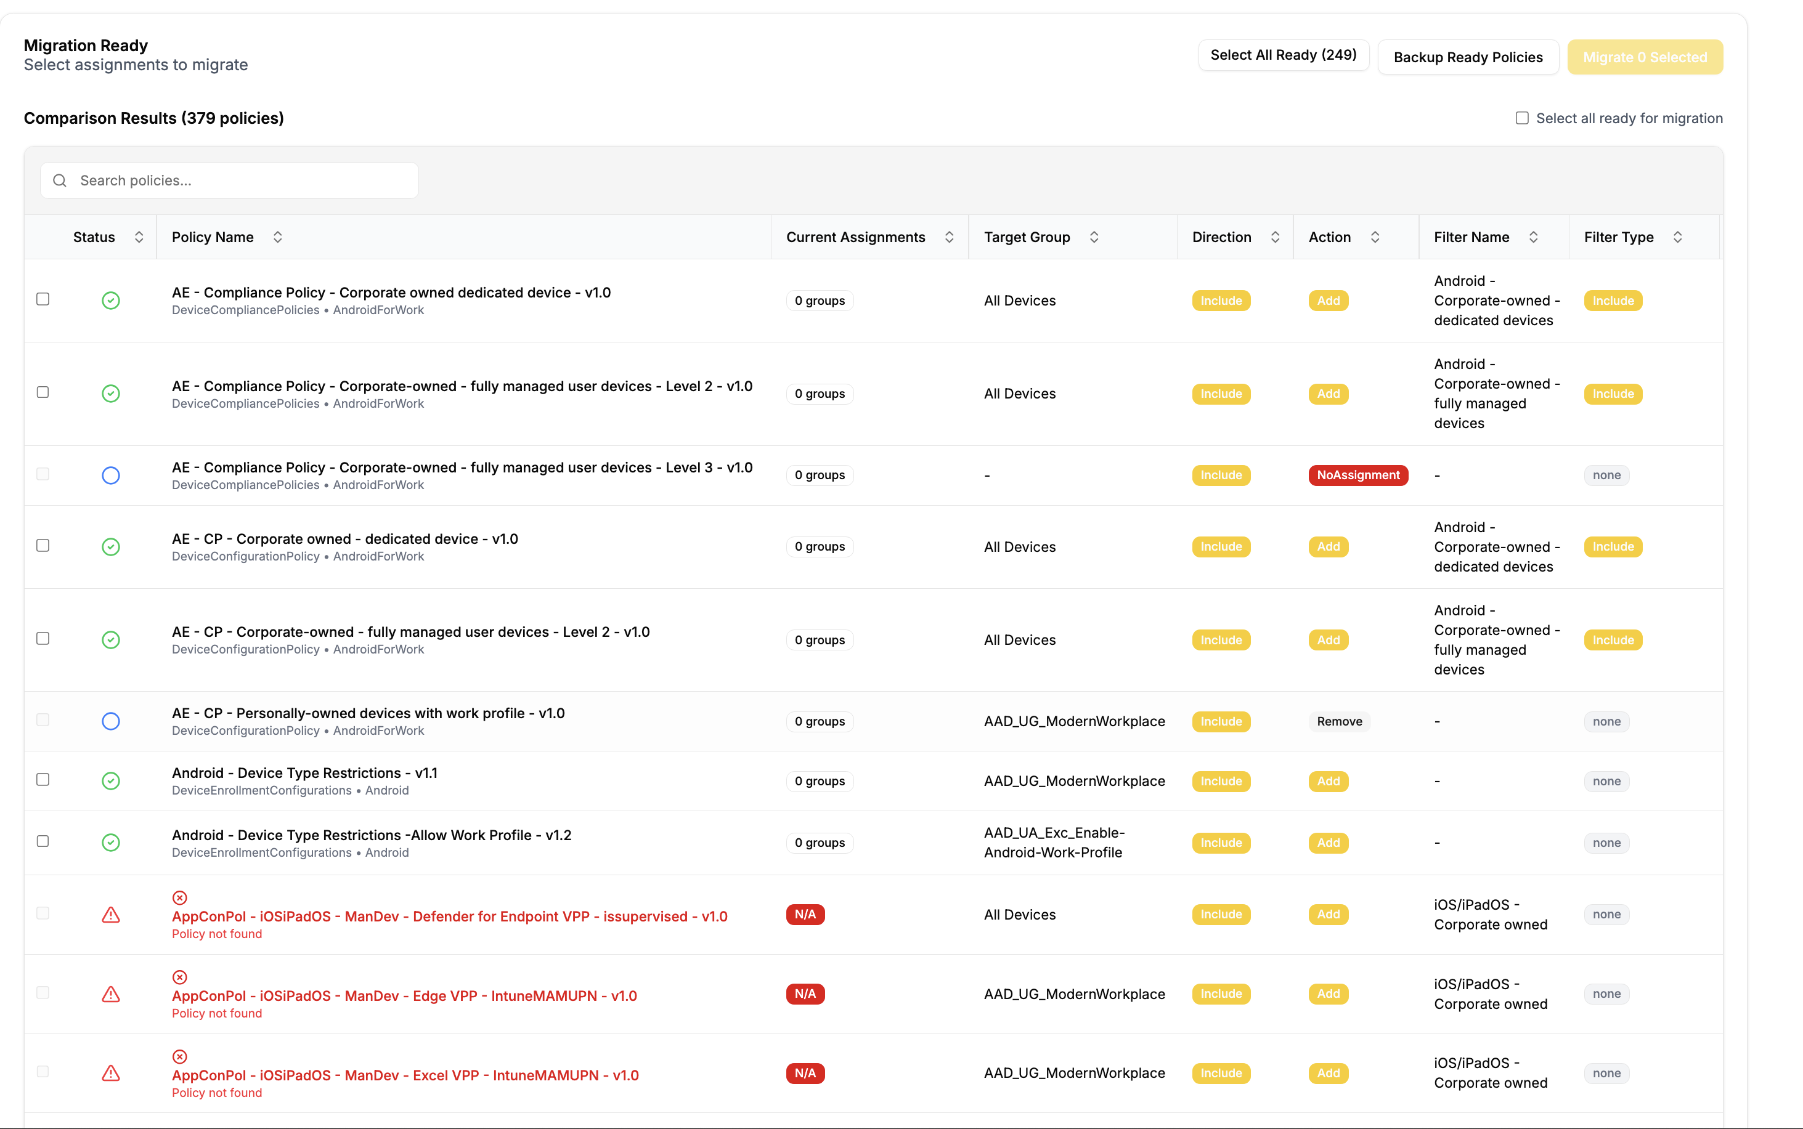Sort by Filter Type column arrows
1803x1129 pixels.
(1677, 238)
